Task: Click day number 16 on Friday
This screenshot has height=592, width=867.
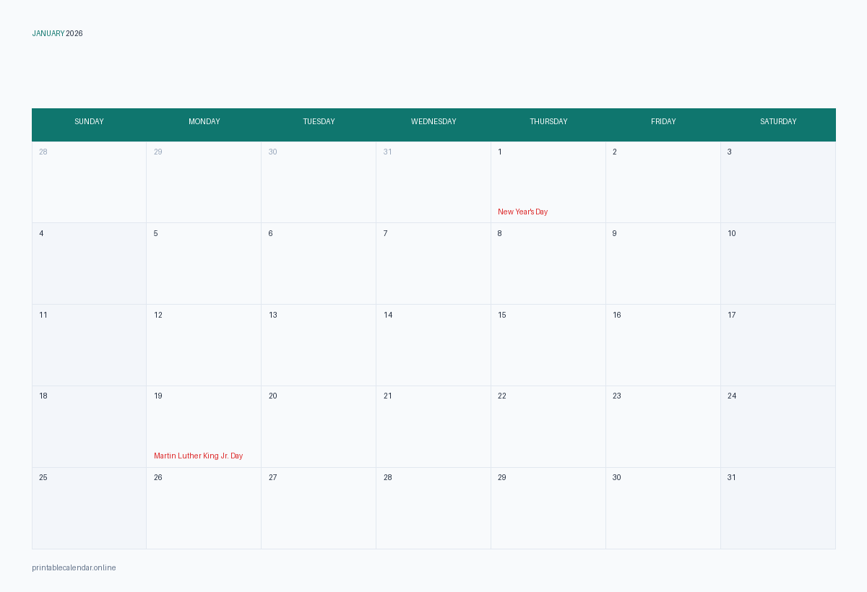Action: coord(617,315)
